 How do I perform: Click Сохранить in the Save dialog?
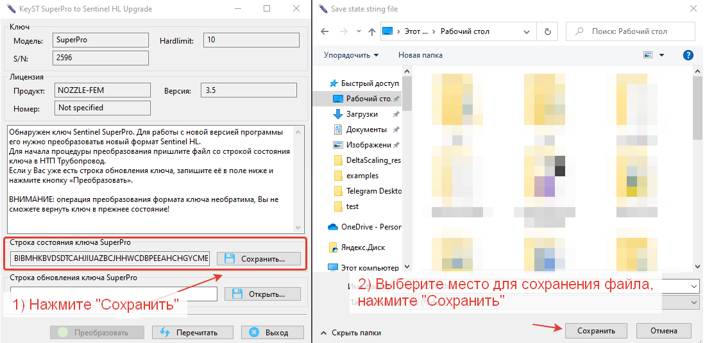pyautogui.click(x=596, y=331)
